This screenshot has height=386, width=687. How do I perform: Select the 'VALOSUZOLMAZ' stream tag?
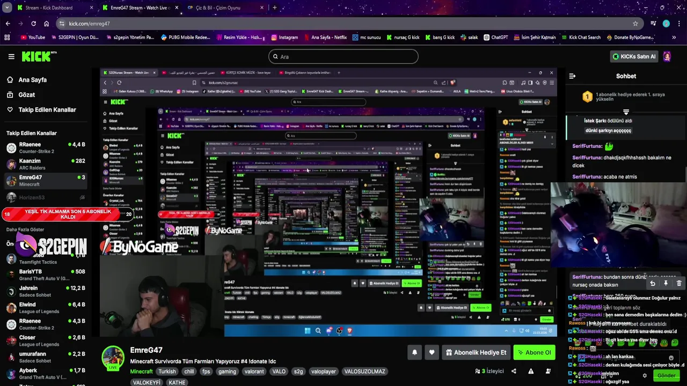point(364,372)
